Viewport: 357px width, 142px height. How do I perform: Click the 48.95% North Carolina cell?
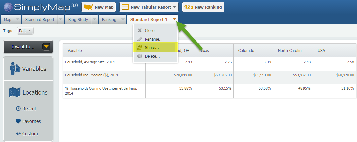click(x=293, y=91)
